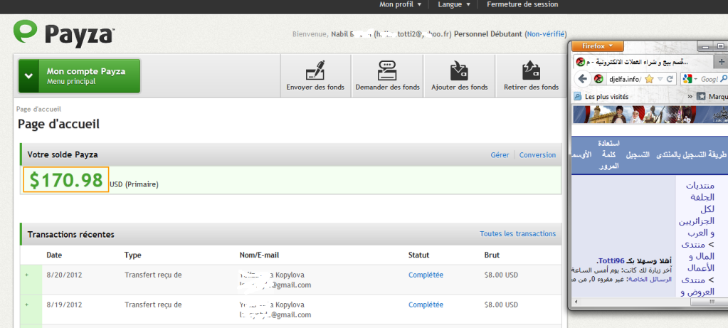Screen dimensions: 728x328
Task: Go back in the Firefox window
Action: [x=583, y=79]
